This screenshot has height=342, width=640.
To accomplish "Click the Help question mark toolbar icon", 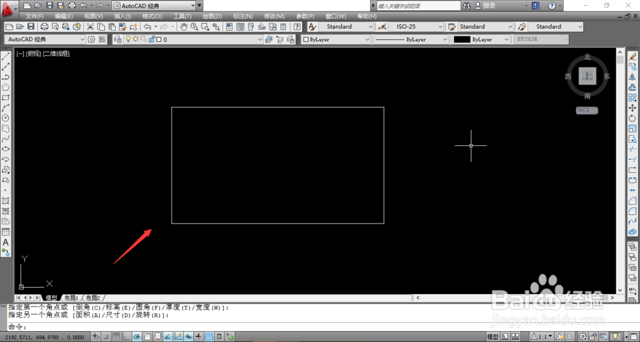I will coord(297,26).
